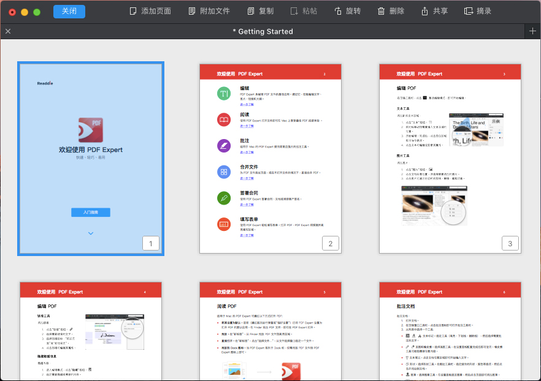Click the link under the 编辑 section
The height and width of the screenshot is (381, 541).
[x=247, y=104]
